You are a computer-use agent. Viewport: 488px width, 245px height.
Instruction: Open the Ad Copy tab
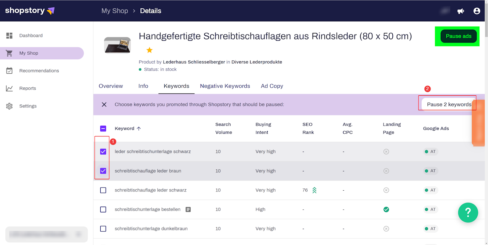[272, 86]
